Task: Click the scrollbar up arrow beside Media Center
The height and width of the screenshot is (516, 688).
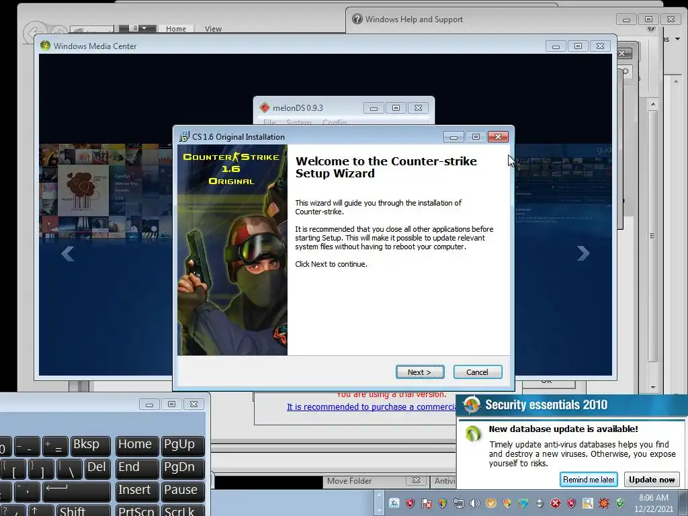Action: coord(653,104)
